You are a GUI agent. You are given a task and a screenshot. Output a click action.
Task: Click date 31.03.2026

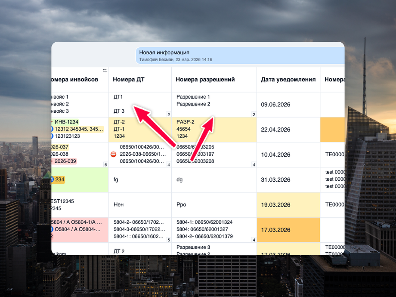tap(275, 179)
